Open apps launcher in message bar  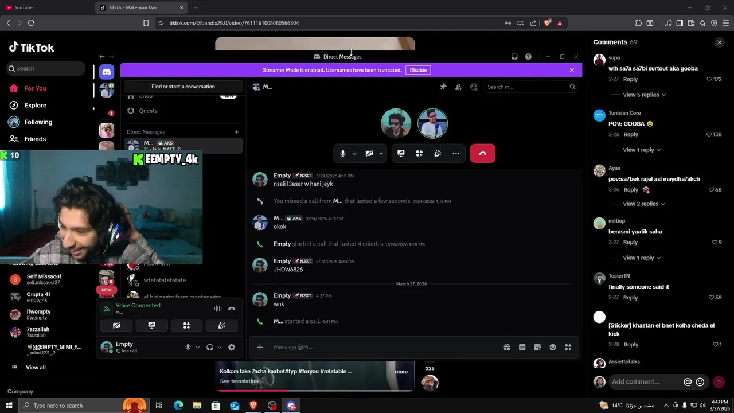click(568, 347)
